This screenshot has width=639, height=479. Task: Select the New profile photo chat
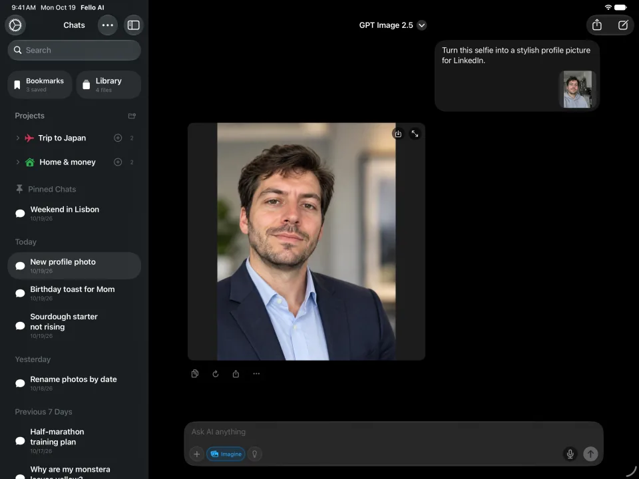pyautogui.click(x=74, y=265)
